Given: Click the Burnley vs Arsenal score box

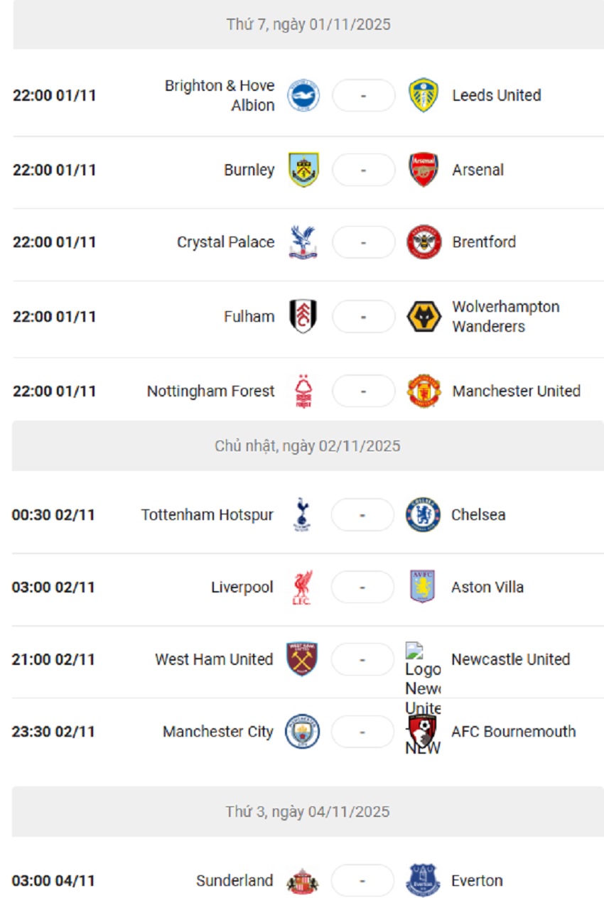Looking at the screenshot, I should 363,171.
